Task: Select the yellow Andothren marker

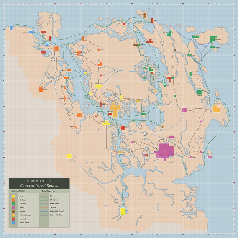Action: coord(106,123)
